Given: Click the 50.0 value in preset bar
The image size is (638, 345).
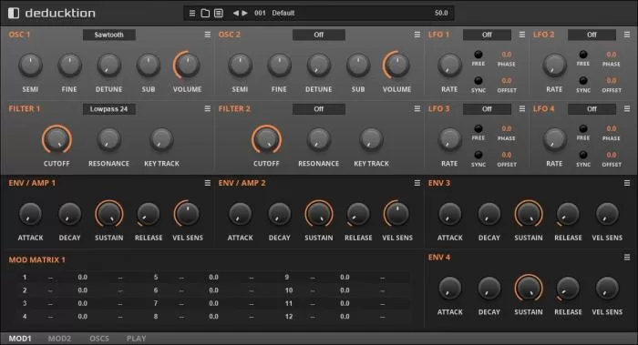Looking at the screenshot, I should 441,13.
